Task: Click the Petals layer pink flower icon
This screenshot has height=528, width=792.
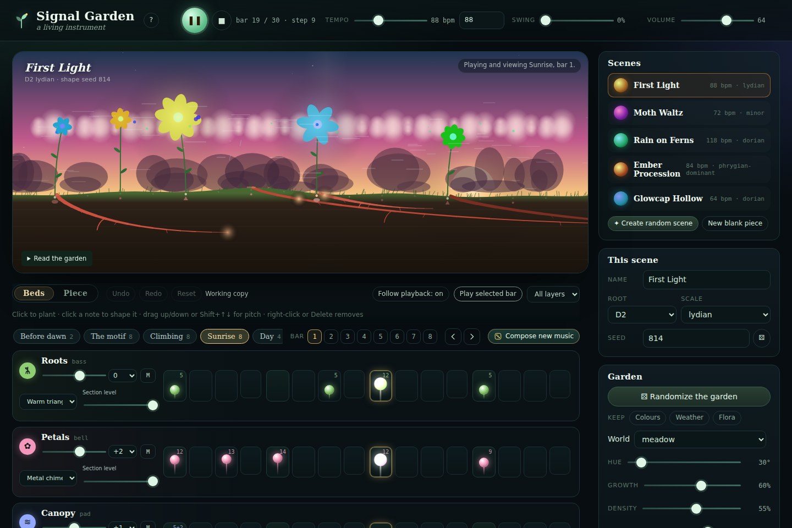Action: (28, 446)
